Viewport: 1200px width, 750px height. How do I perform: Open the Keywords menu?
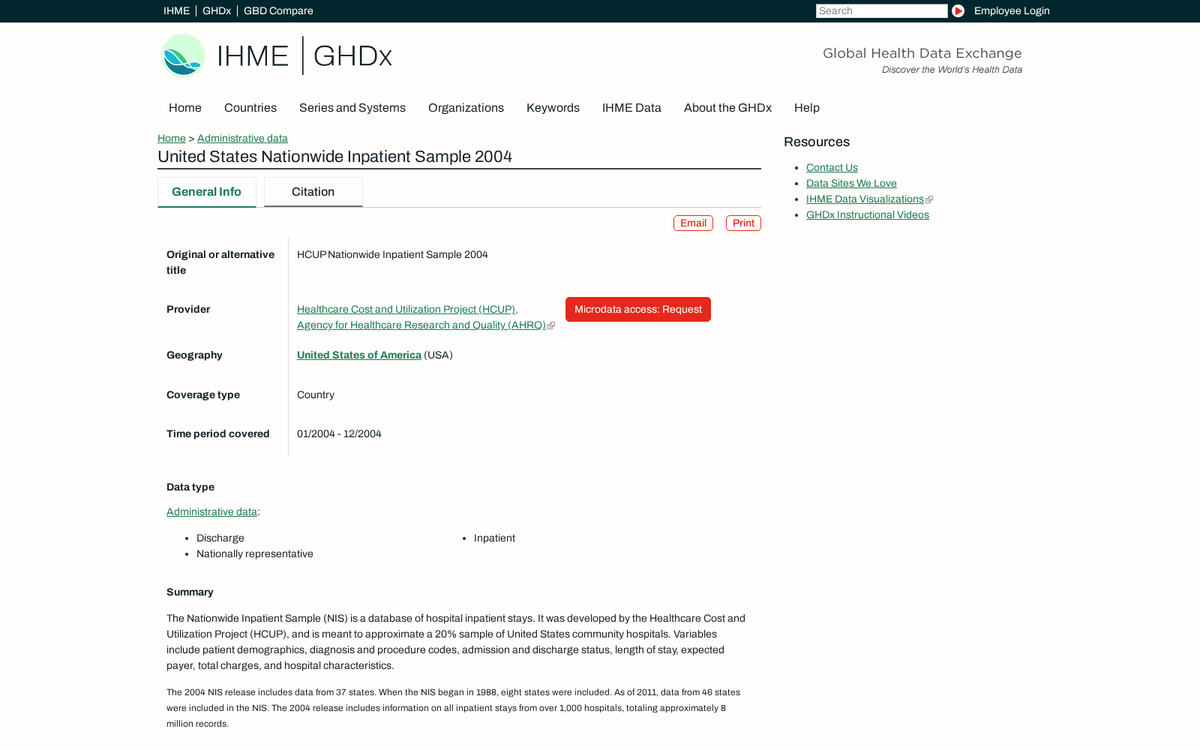553,107
